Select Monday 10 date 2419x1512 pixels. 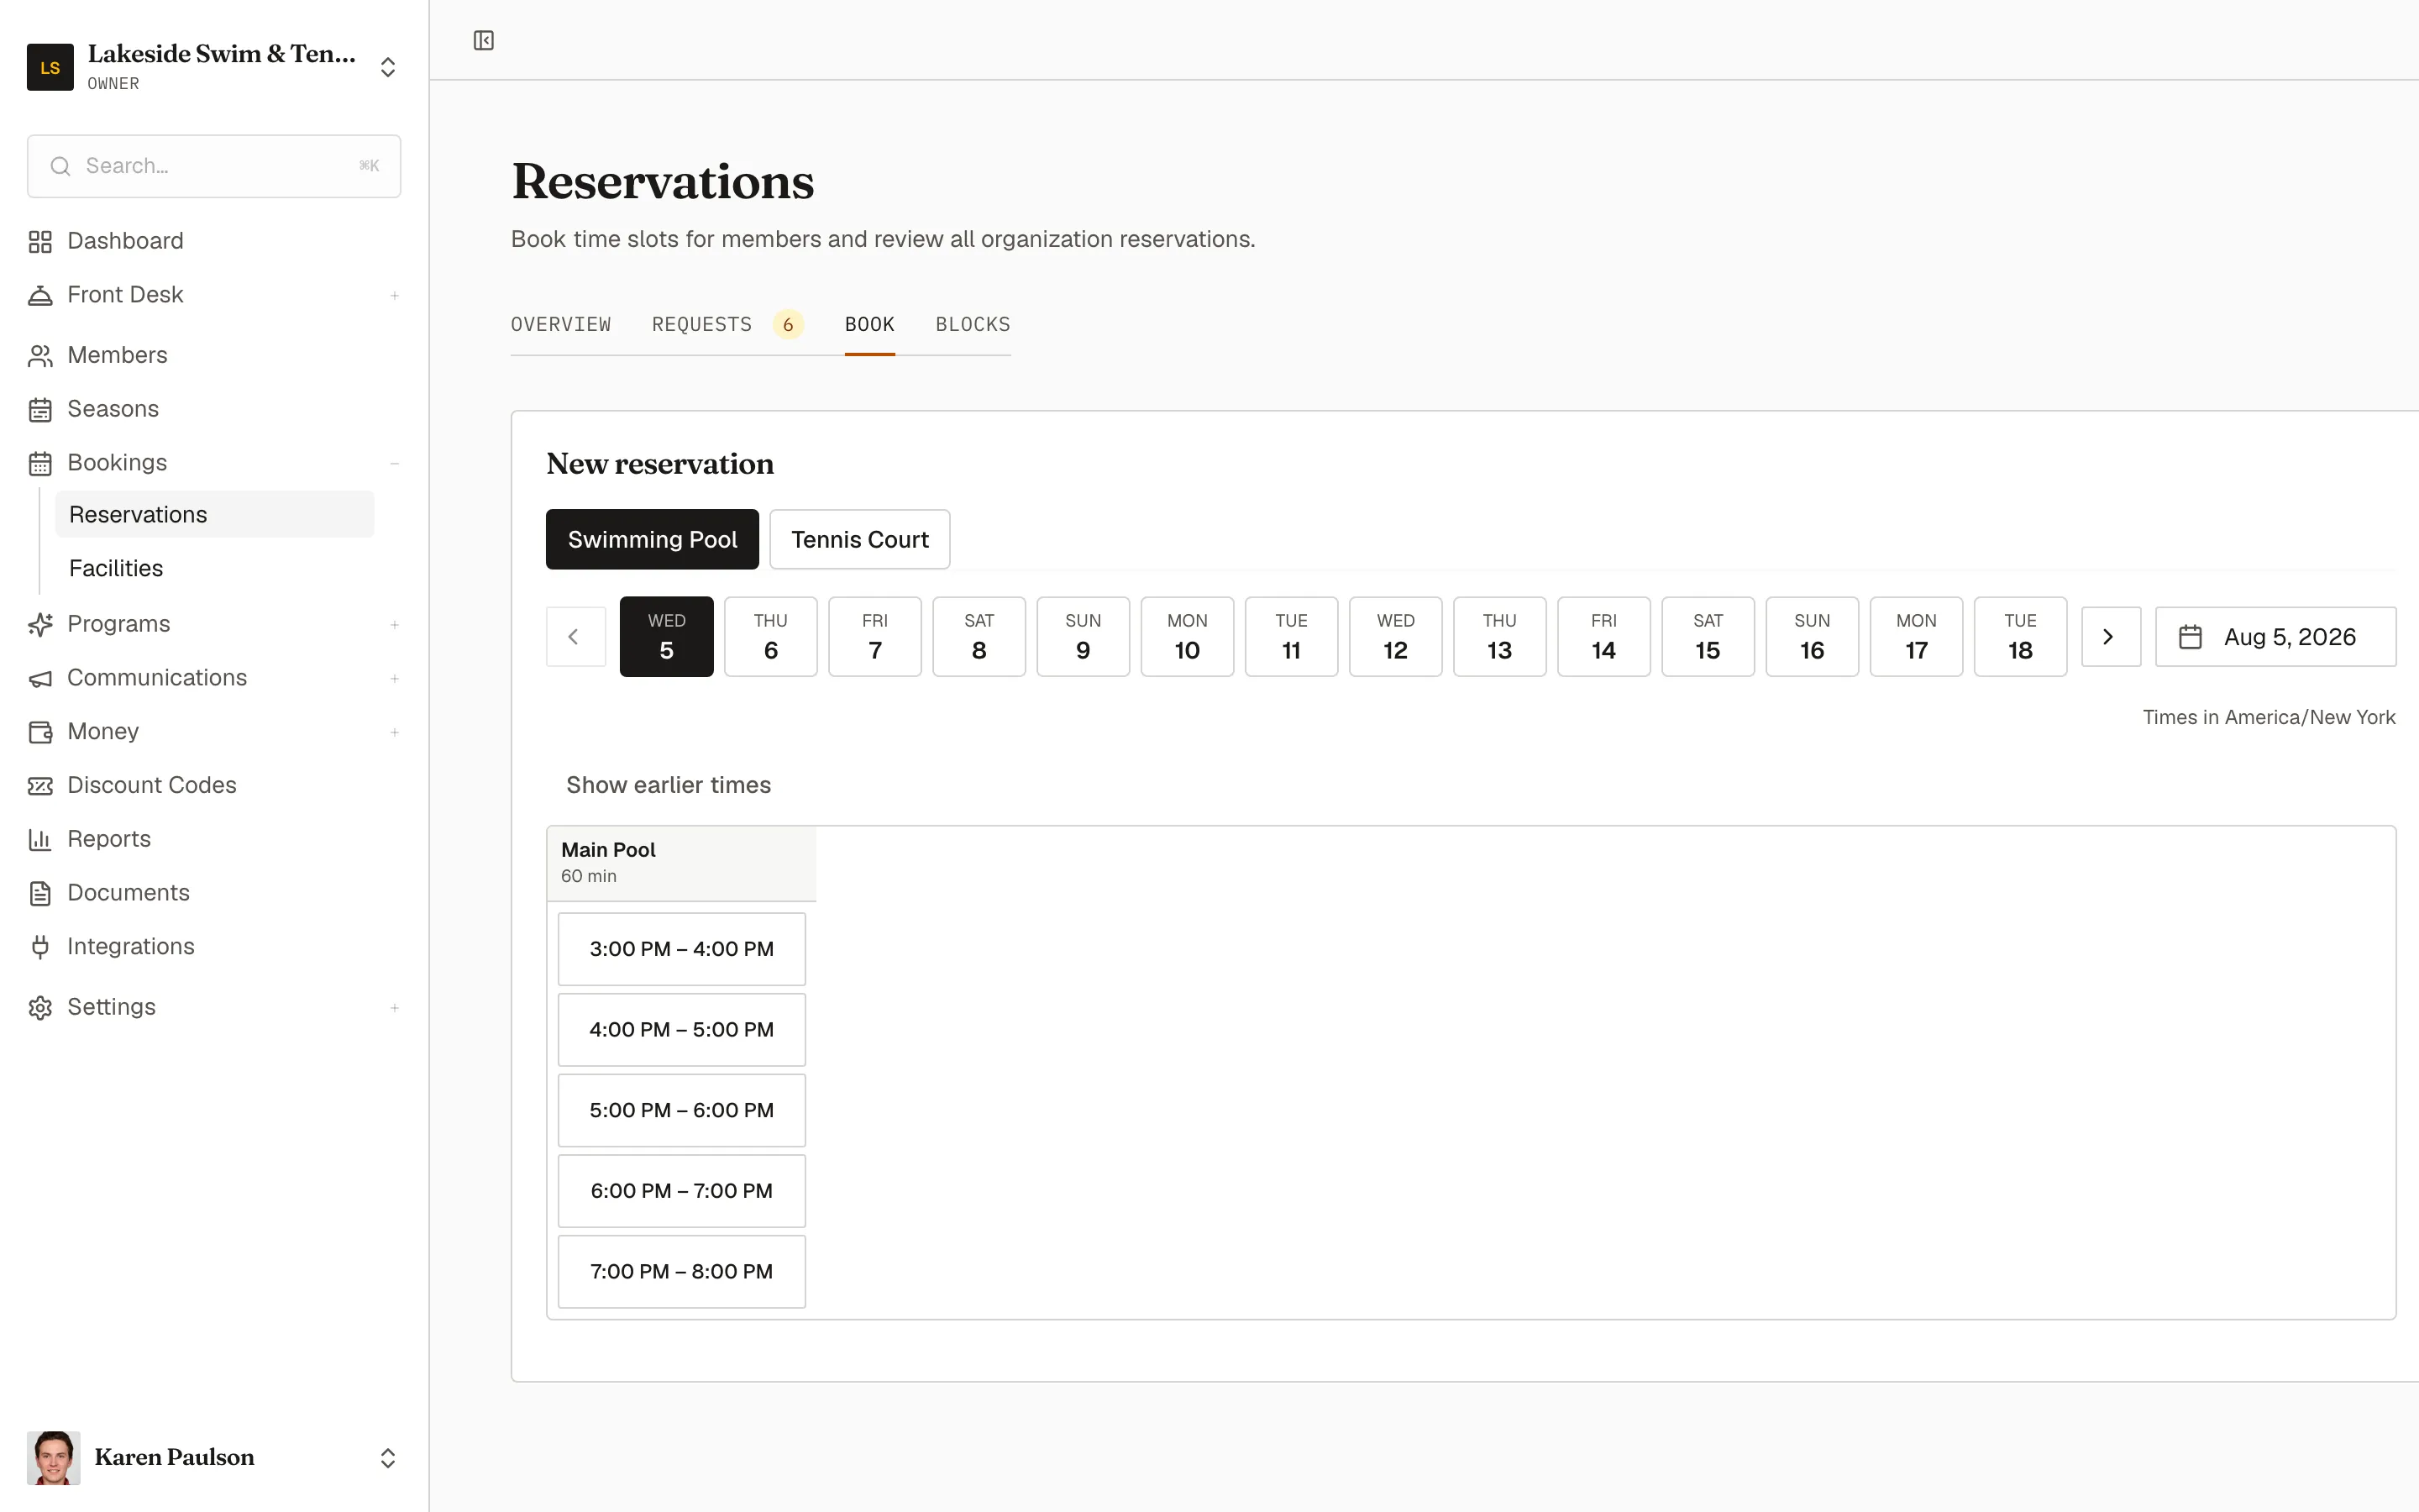pyautogui.click(x=1188, y=637)
